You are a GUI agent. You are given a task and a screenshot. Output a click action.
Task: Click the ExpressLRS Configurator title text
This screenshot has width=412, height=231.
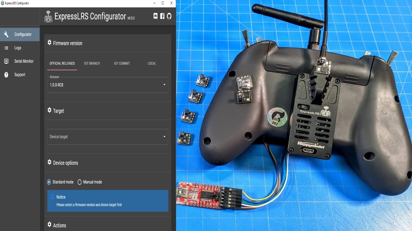tap(90, 16)
